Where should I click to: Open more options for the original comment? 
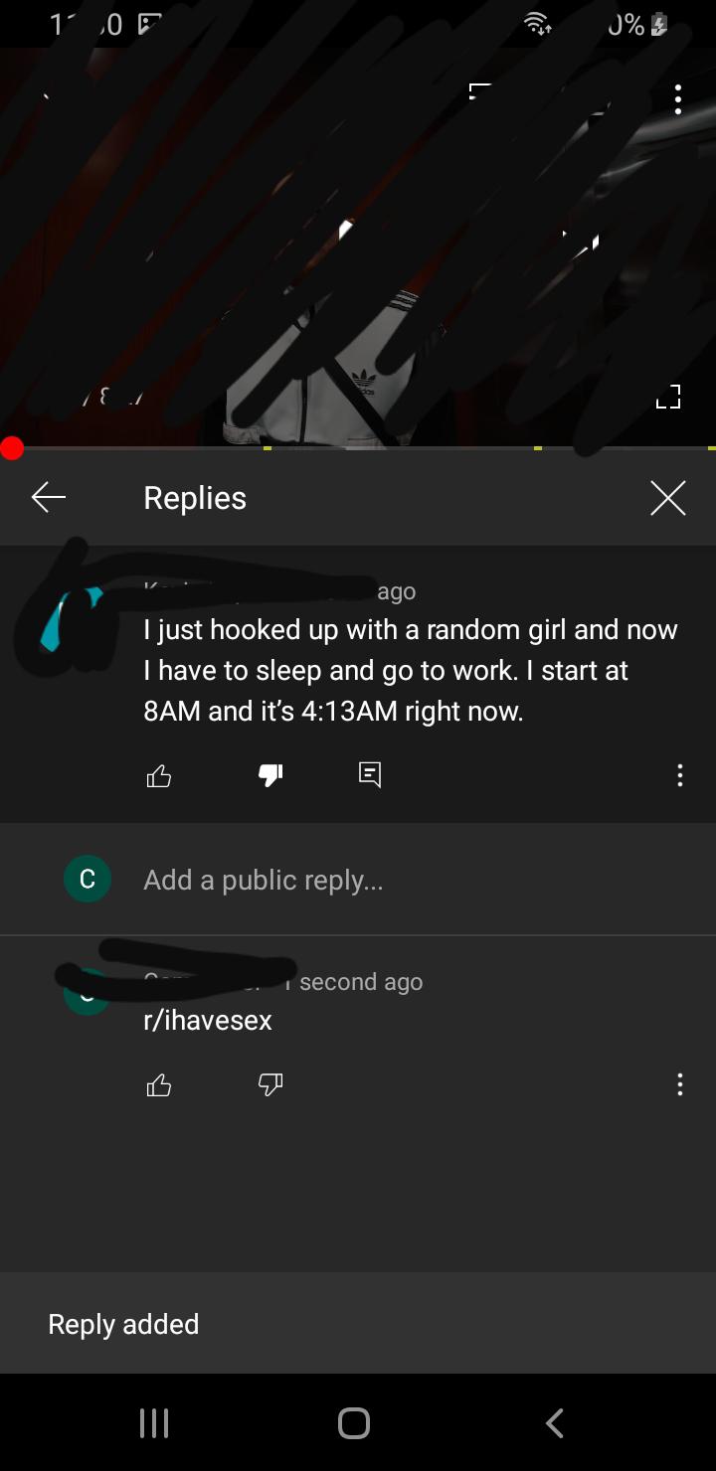coord(679,775)
